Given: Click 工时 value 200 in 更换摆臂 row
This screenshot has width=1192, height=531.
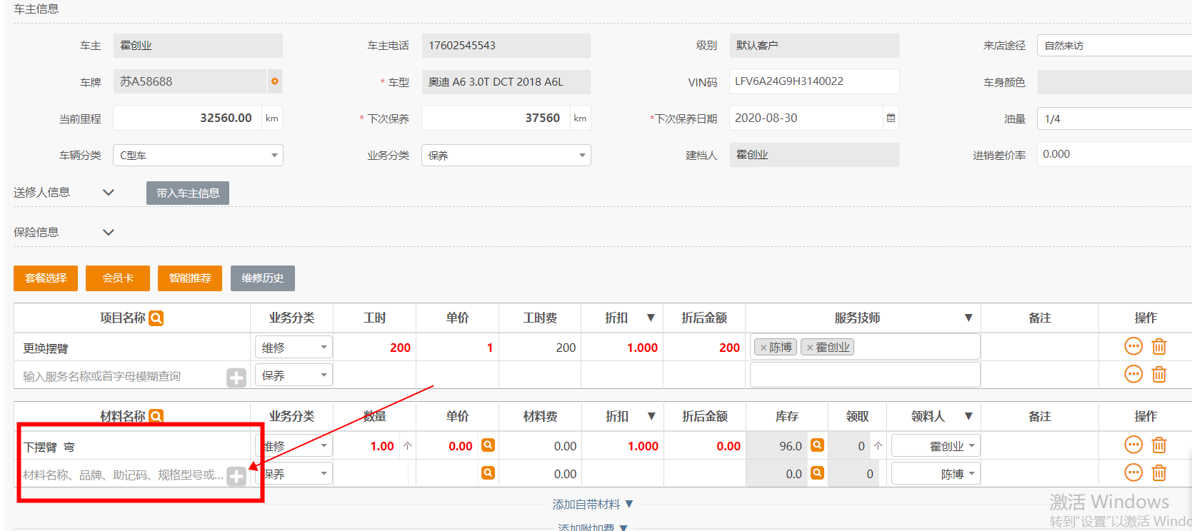Looking at the screenshot, I should 400,348.
